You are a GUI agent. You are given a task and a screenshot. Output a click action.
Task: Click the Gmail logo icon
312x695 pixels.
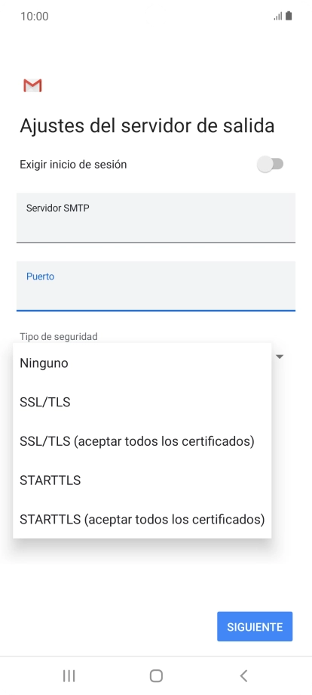[x=32, y=85]
